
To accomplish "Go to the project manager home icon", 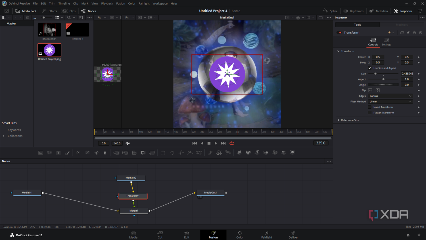I will [x=408, y=235].
